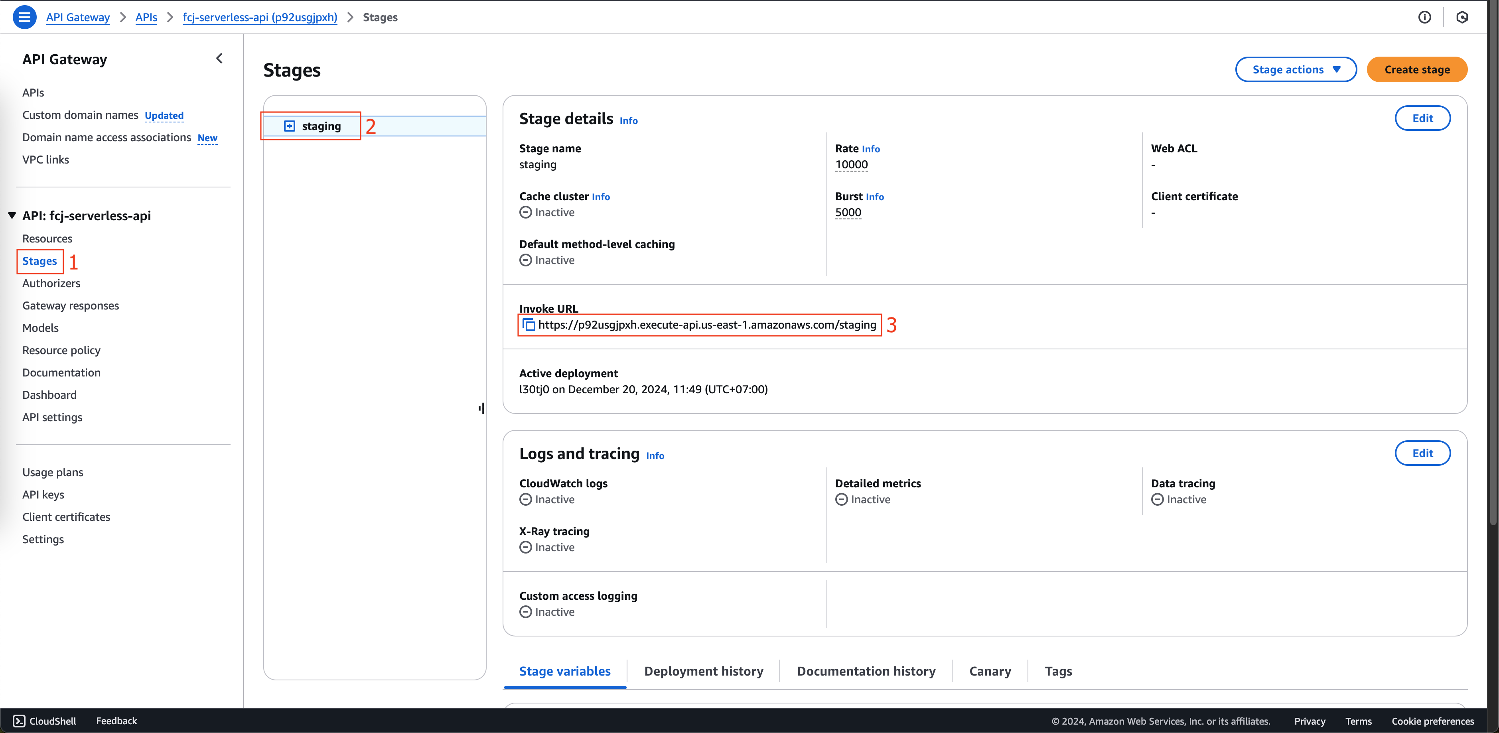Screen dimensions: 1499x733
Task: Open the Stage actions dropdown
Action: 1296,69
